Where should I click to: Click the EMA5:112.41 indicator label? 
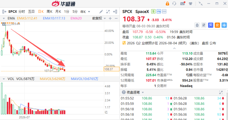click(x=27, y=18)
